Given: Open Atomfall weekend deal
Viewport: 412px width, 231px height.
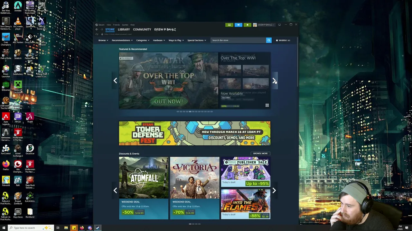Looking at the screenshot, I should tap(144, 188).
